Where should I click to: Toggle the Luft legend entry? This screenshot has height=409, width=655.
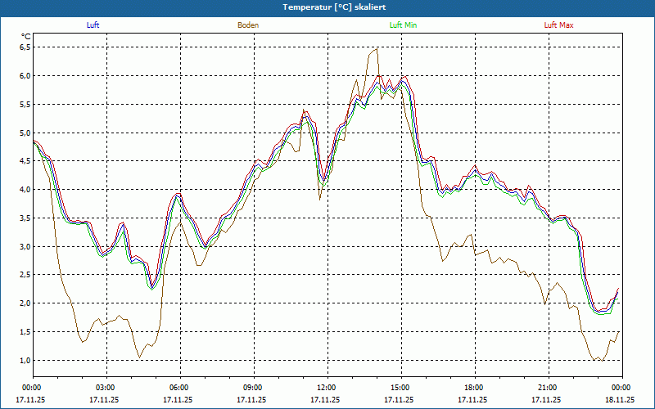93,25
